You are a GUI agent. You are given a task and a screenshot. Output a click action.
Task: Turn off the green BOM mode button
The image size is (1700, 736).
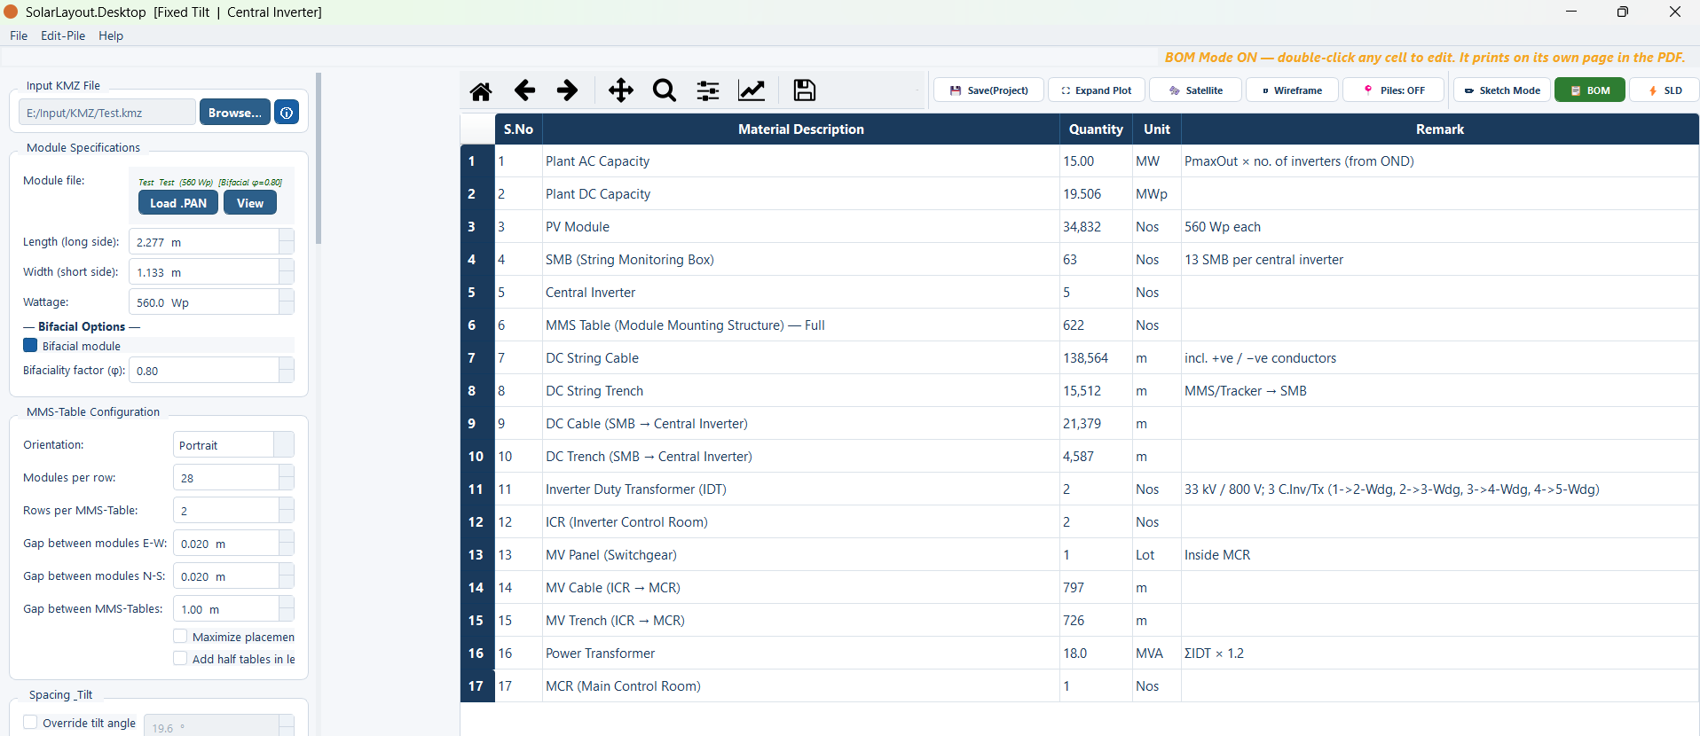tap(1590, 90)
